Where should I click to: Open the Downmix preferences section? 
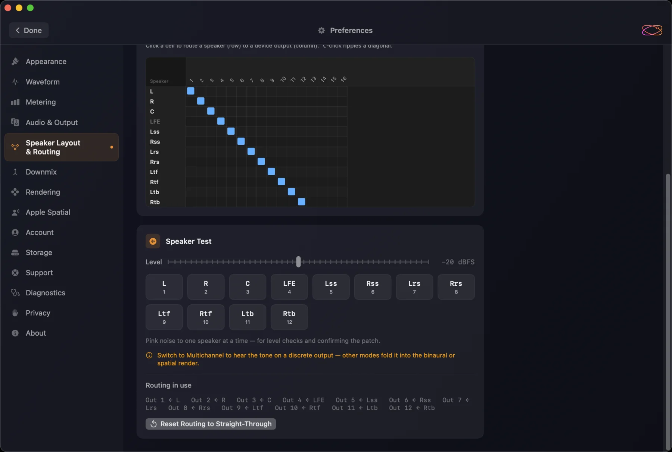62,172
